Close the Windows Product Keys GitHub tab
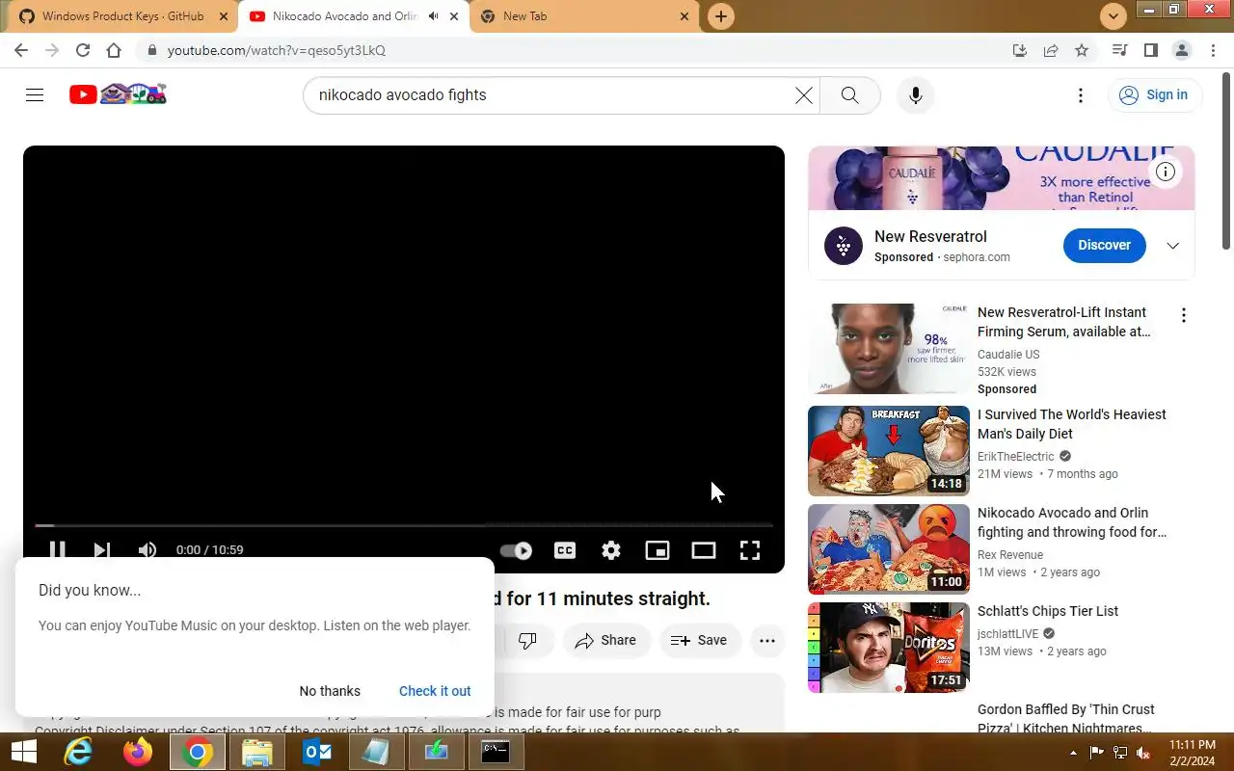The width and height of the screenshot is (1234, 771). point(223,16)
